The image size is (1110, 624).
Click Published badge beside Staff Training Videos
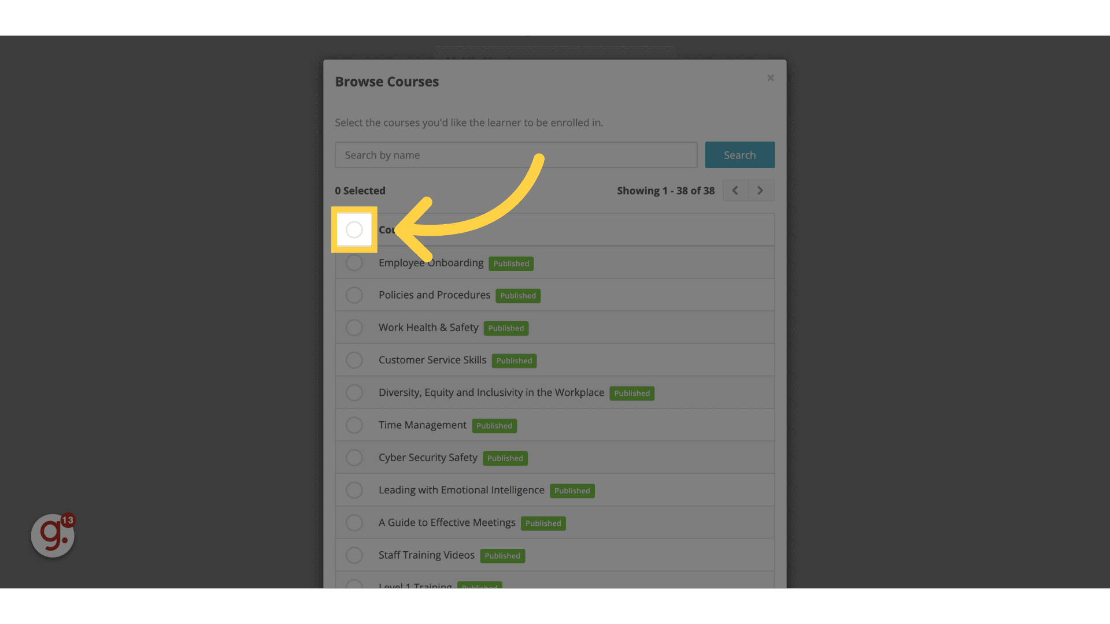click(x=502, y=556)
